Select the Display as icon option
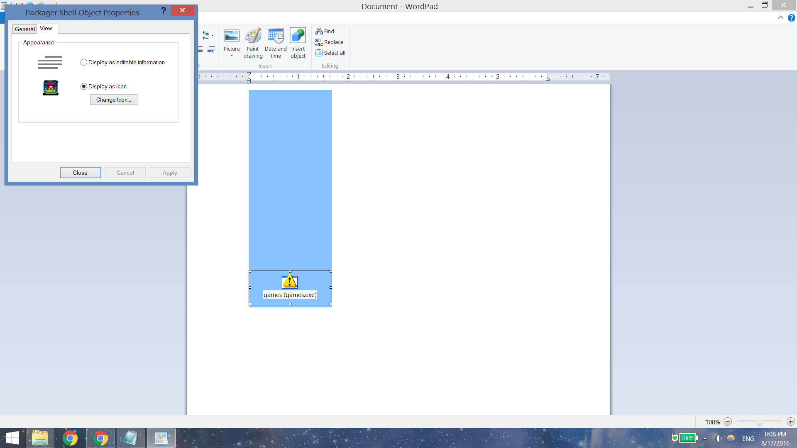Image resolution: width=797 pixels, height=448 pixels. 84,86
